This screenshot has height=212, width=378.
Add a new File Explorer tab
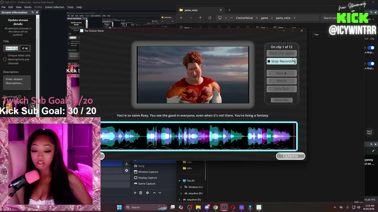229,10
